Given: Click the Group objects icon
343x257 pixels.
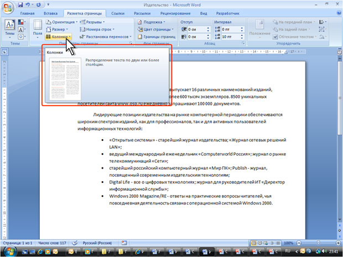Looking at the screenshot, I should 323,29.
